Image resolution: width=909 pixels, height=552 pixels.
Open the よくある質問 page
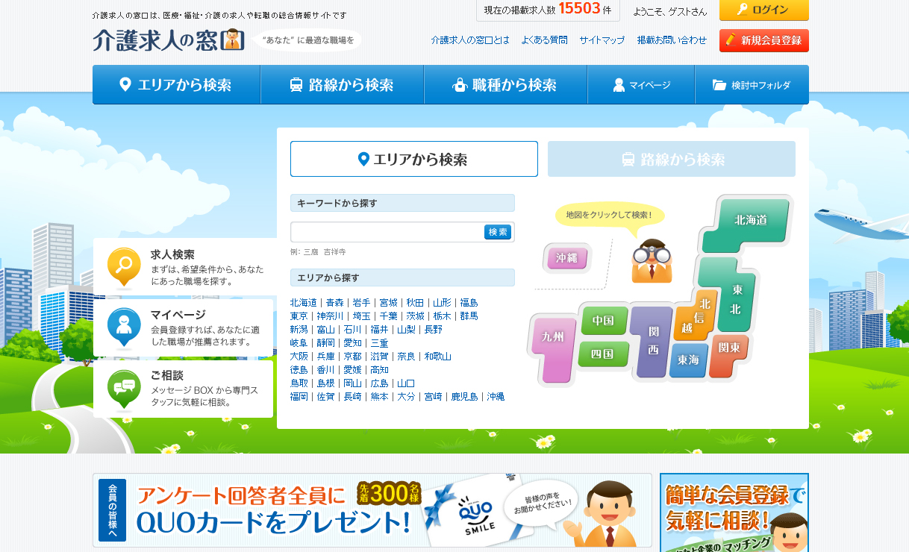[x=544, y=40]
